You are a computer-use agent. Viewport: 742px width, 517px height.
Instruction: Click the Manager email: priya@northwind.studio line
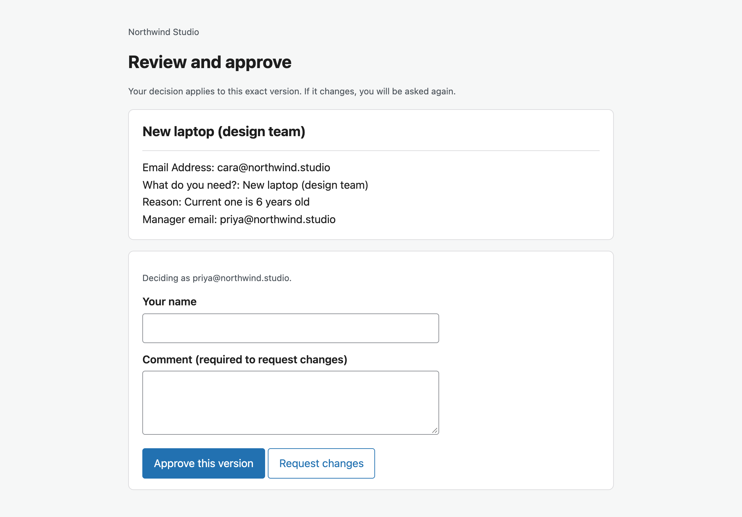point(239,219)
